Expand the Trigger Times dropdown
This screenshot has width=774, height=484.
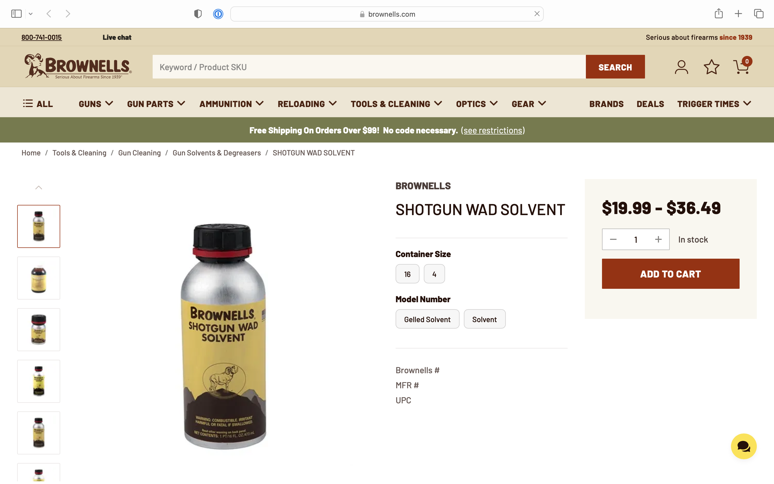(714, 104)
